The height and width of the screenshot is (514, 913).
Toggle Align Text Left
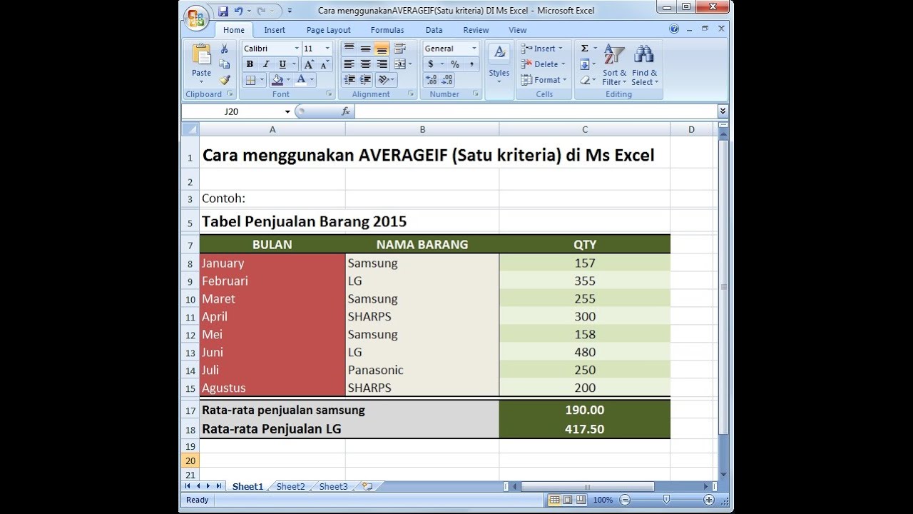[349, 64]
